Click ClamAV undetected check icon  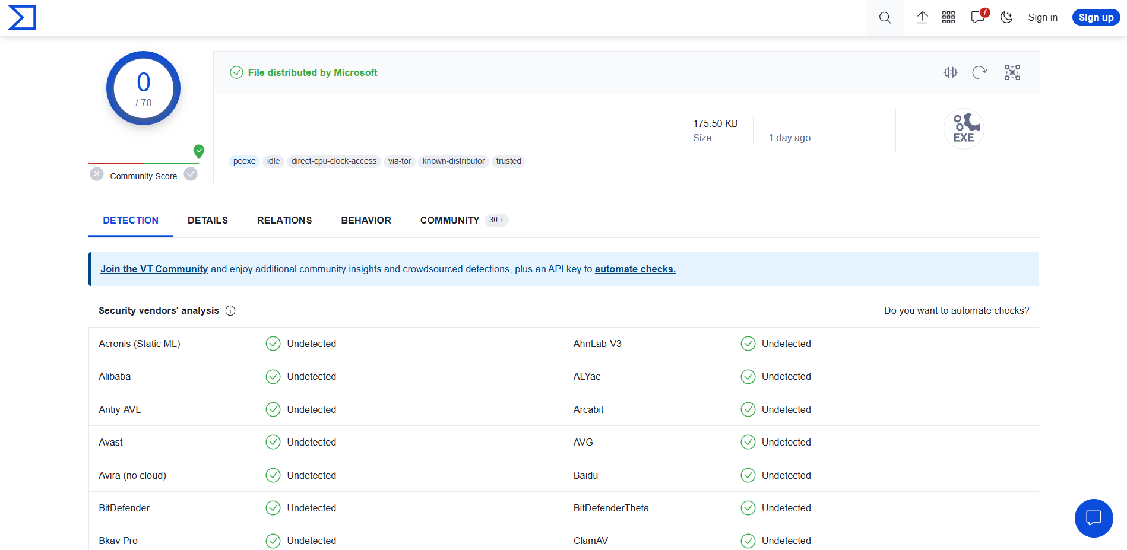(x=748, y=541)
